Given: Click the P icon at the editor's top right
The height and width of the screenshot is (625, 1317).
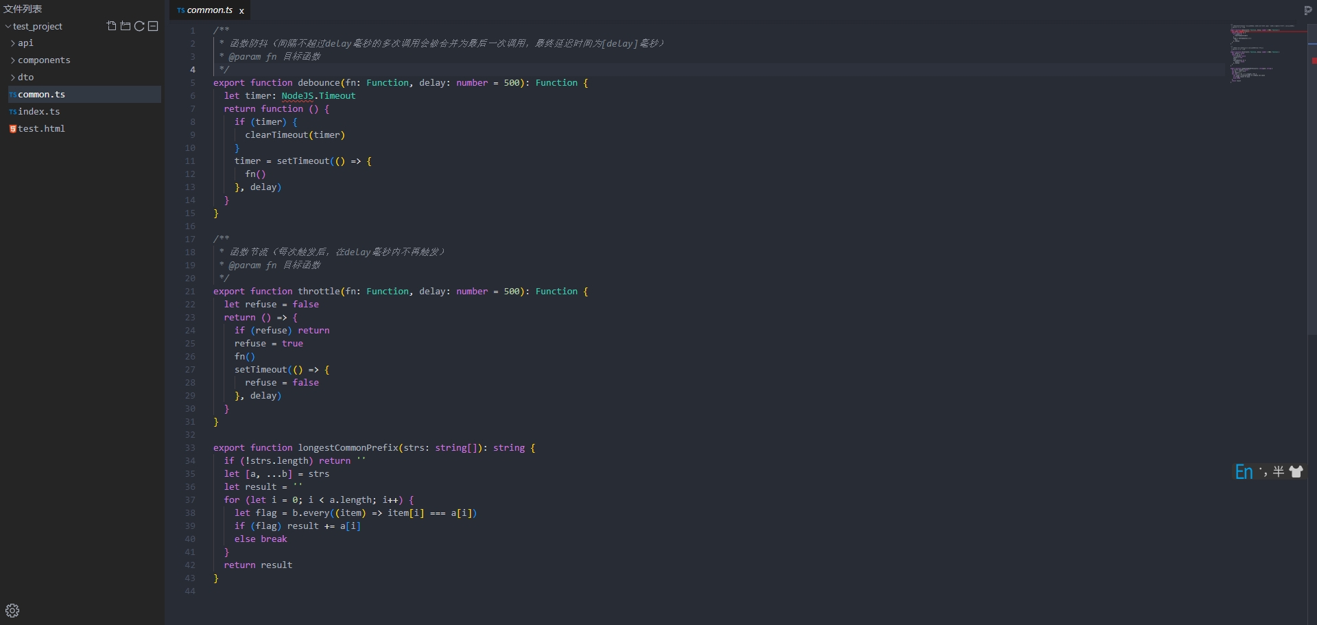Looking at the screenshot, I should [1307, 10].
